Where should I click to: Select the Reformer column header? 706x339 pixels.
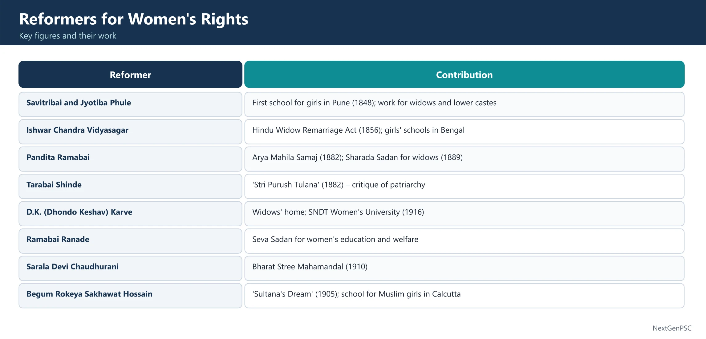[130, 75]
